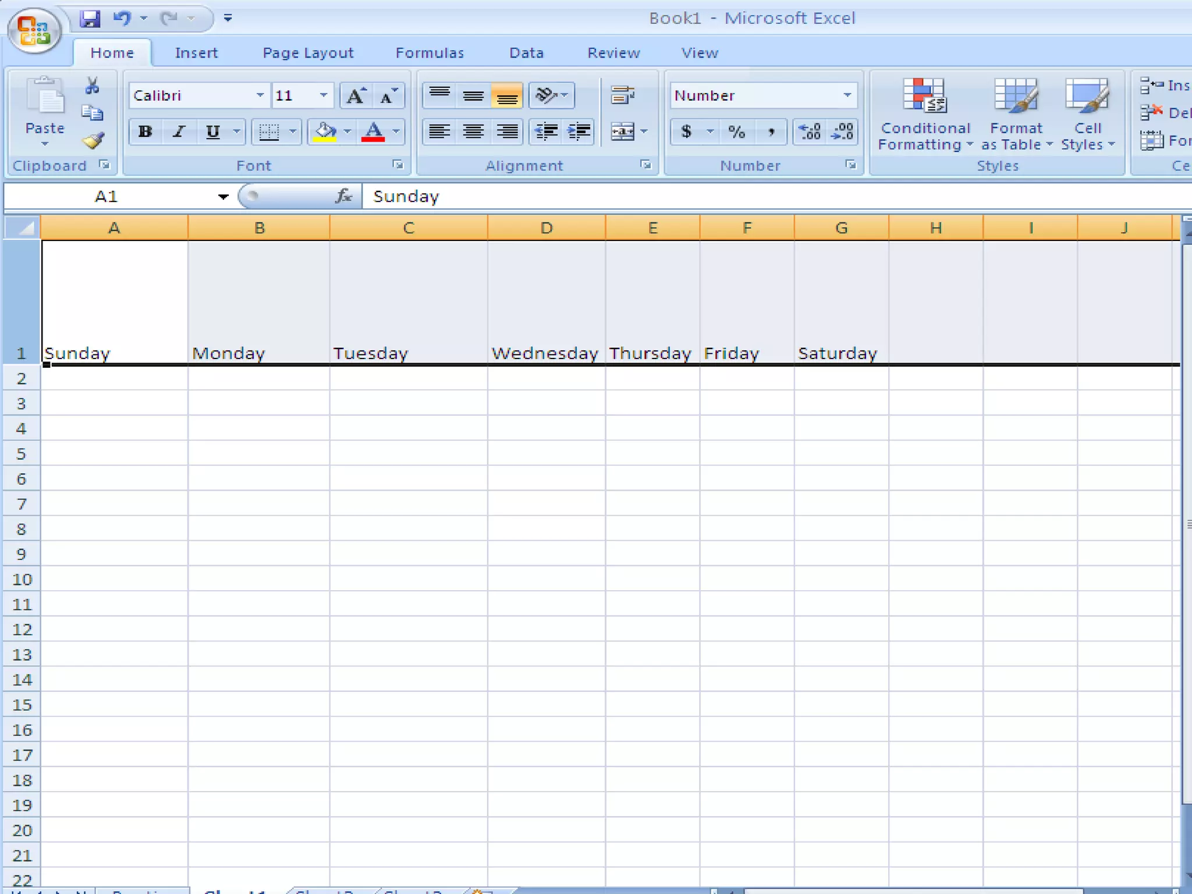Open the Name Box dropdown arrow
This screenshot has width=1192, height=894.
(223, 197)
